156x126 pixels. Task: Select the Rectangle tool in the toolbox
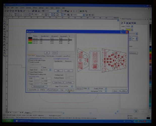(5, 31)
